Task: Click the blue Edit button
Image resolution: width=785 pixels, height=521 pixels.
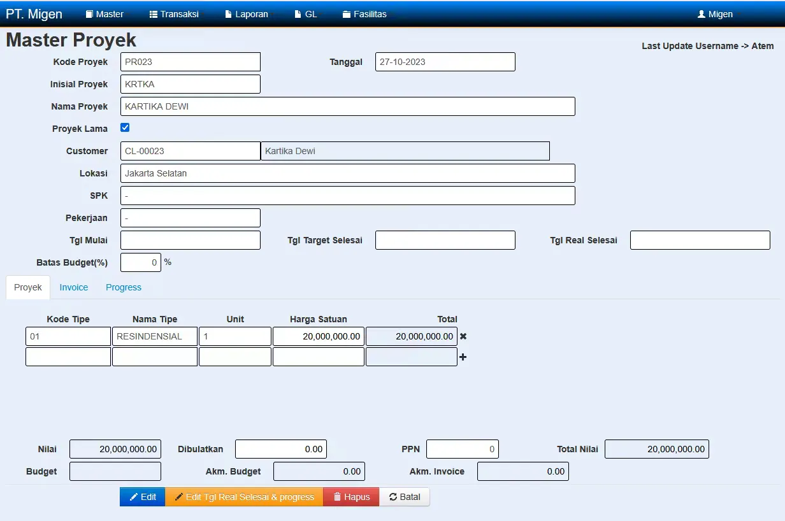Action: pyautogui.click(x=143, y=497)
